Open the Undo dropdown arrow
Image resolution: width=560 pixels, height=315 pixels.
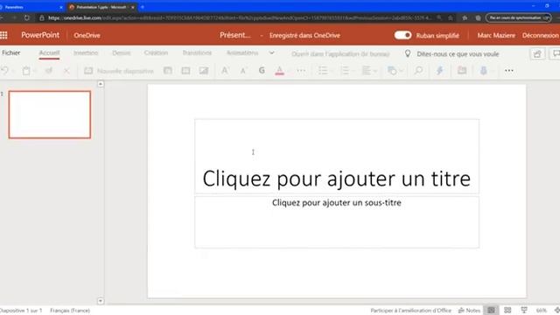click(13, 71)
